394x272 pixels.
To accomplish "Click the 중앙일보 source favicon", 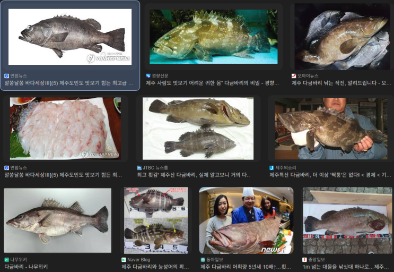I will click(304, 260).
